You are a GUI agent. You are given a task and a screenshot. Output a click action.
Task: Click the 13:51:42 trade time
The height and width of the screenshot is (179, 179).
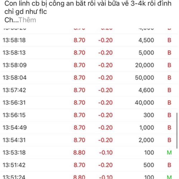tap(14, 165)
